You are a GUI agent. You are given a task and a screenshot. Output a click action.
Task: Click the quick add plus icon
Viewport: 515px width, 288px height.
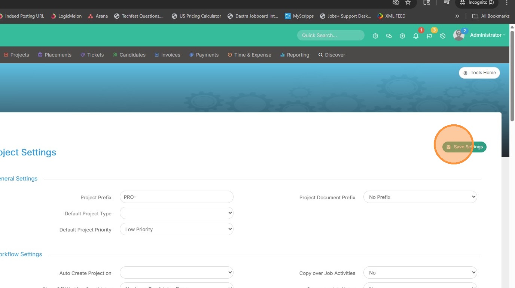[402, 36]
